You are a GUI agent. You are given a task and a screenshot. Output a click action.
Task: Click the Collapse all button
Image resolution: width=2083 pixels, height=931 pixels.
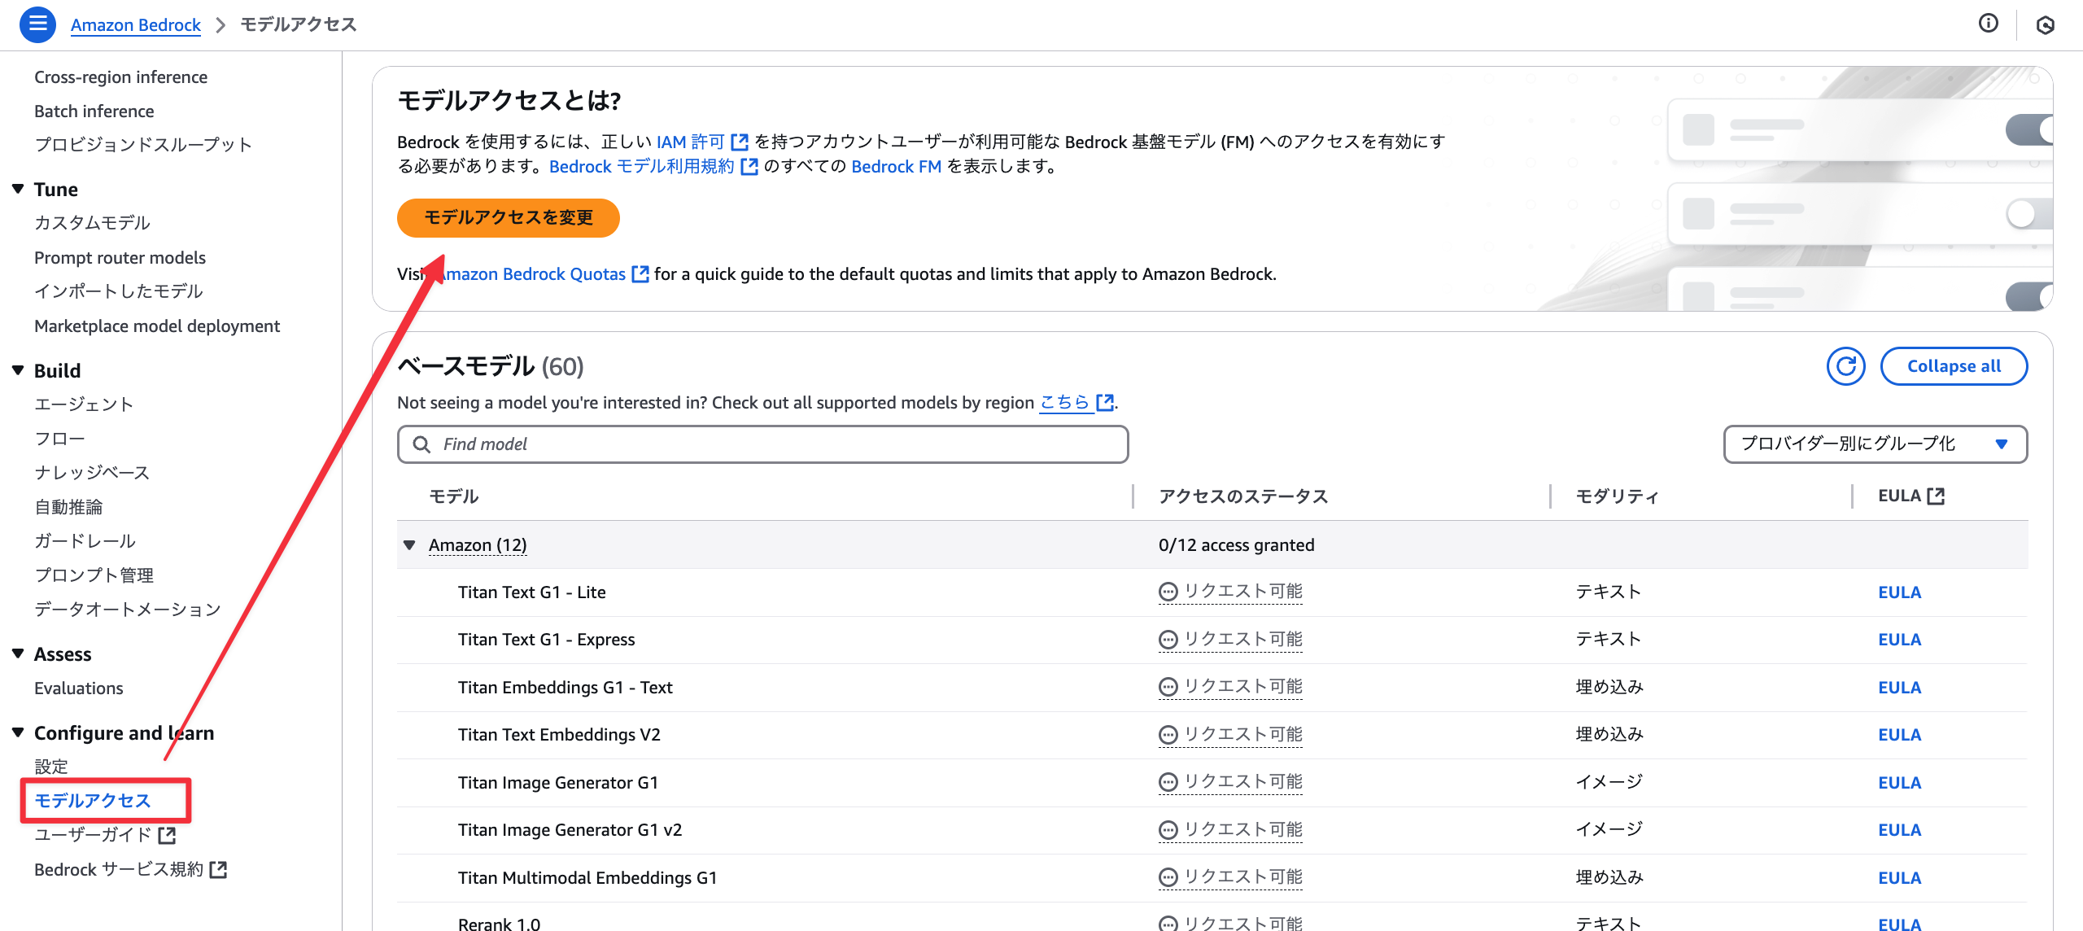(x=1954, y=366)
